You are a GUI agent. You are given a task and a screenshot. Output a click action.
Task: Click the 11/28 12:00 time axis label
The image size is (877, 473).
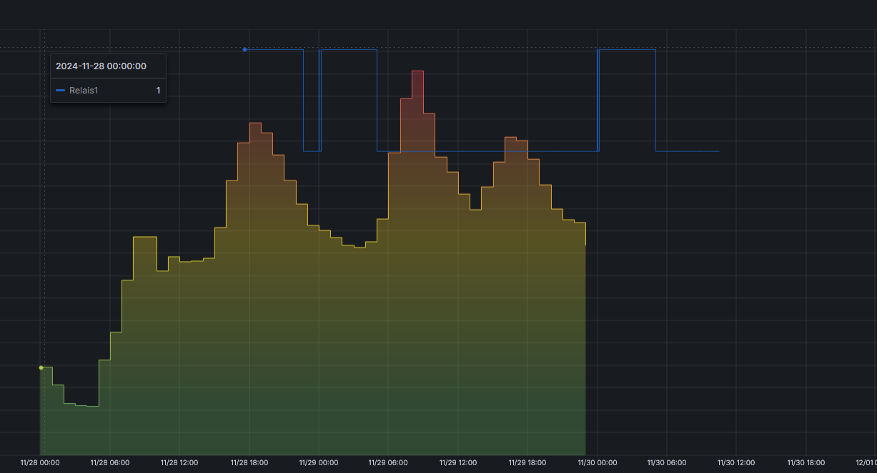(x=179, y=463)
